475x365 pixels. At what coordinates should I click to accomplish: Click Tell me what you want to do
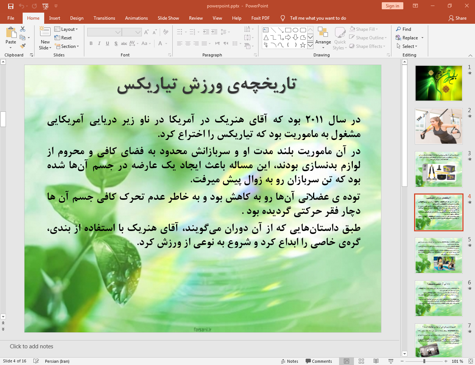(x=318, y=18)
